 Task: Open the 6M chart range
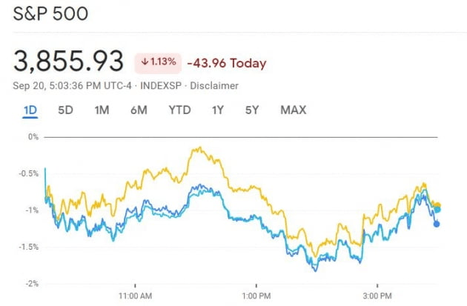coord(139,110)
